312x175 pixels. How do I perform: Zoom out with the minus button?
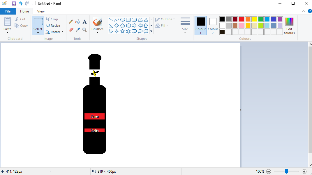(x=268, y=172)
